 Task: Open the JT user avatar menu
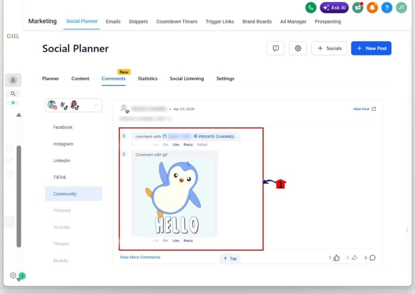401,8
